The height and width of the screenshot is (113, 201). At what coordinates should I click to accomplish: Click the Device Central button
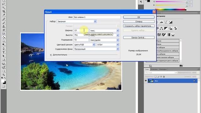click(139, 38)
